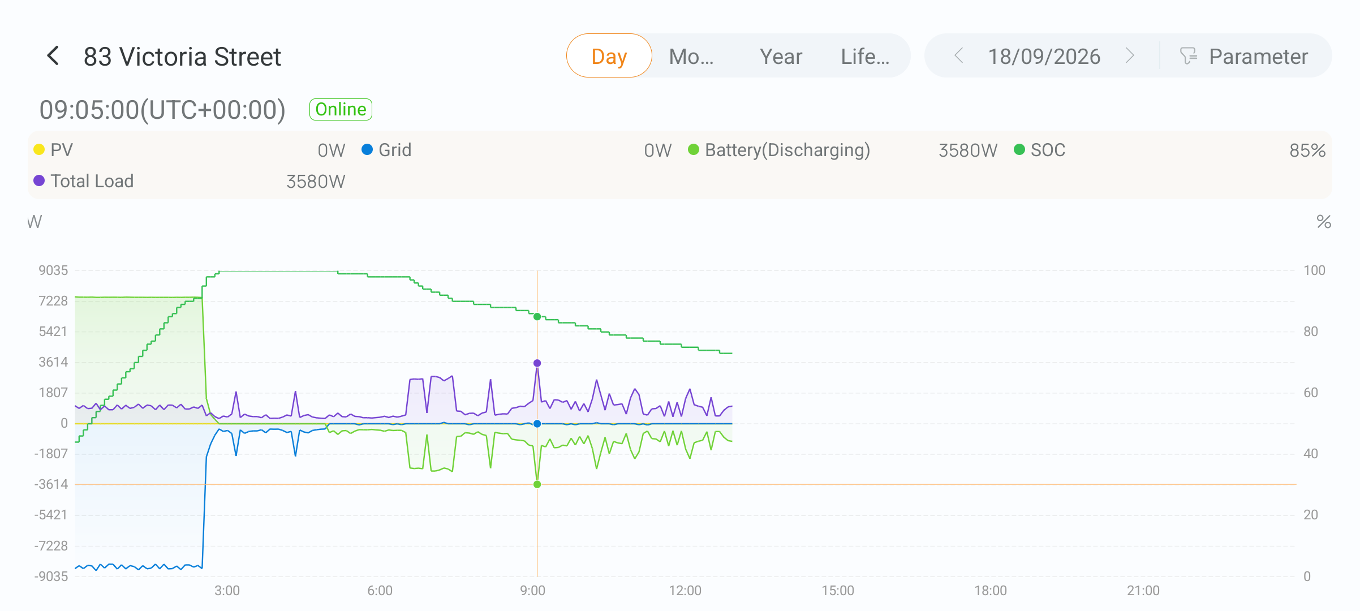
Task: Toggle the green SOC legend dot
Action: coord(1019,150)
